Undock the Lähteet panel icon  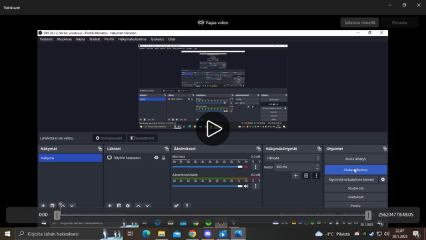(x=166, y=149)
